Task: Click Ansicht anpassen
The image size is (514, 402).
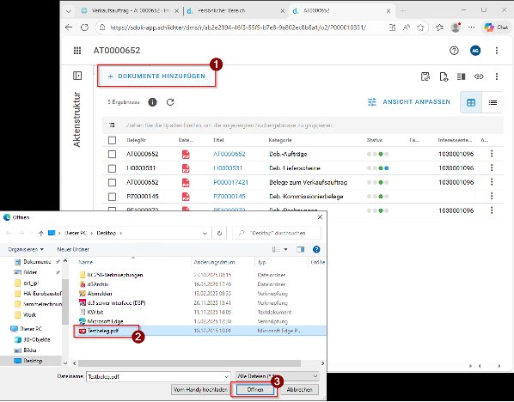Action: [x=409, y=102]
